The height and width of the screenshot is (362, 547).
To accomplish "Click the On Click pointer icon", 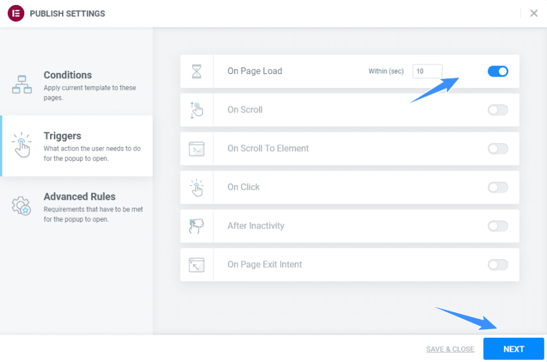I will (x=197, y=188).
